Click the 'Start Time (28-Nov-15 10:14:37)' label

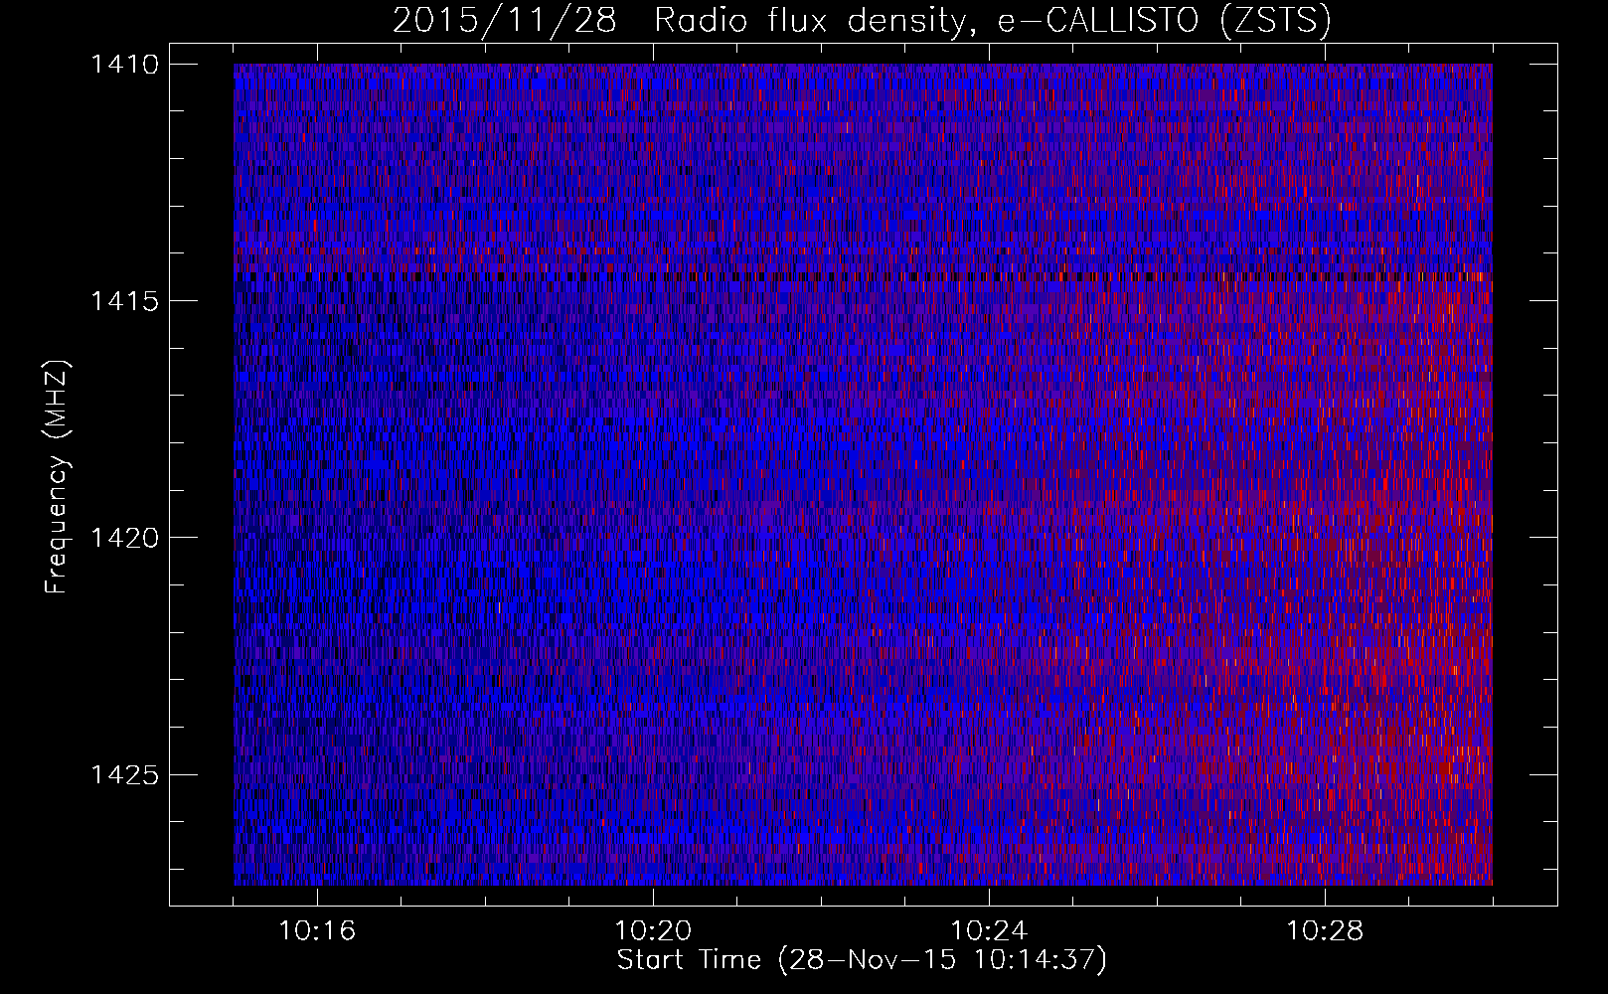(862, 960)
